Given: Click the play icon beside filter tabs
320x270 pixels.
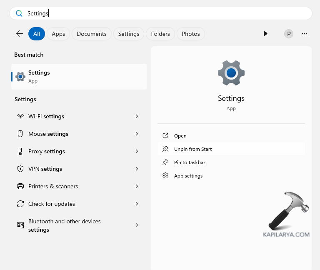Looking at the screenshot, I should [265, 34].
